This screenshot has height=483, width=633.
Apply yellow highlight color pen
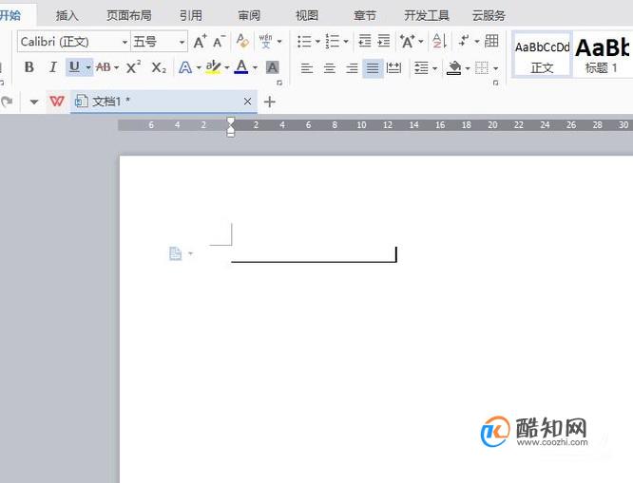pos(213,67)
